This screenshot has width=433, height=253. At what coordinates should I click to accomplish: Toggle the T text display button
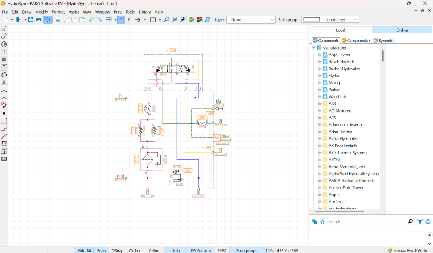(121, 19)
